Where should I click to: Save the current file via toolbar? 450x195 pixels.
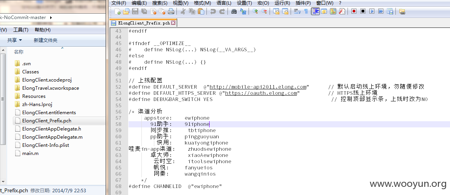pos(135,11)
